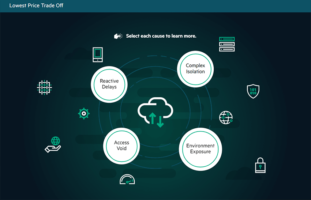
Task: Click the 'Lowest Price Trade Off' title
Action: coord(36,6)
